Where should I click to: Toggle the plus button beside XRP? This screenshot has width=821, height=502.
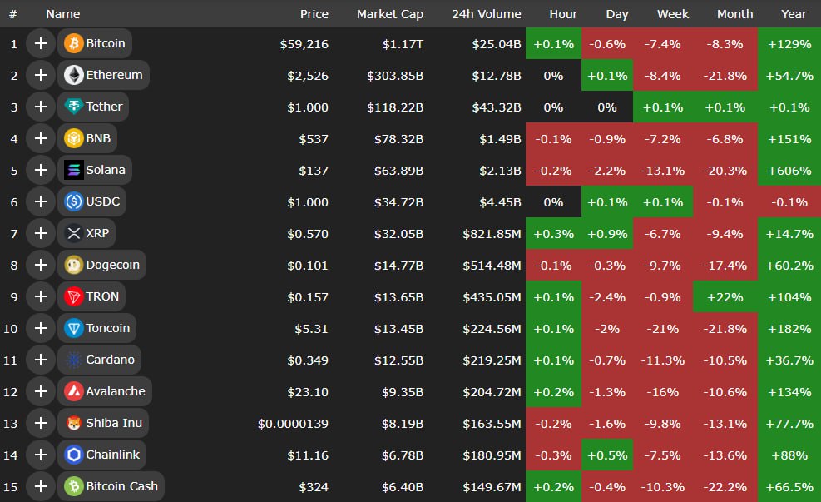click(40, 233)
